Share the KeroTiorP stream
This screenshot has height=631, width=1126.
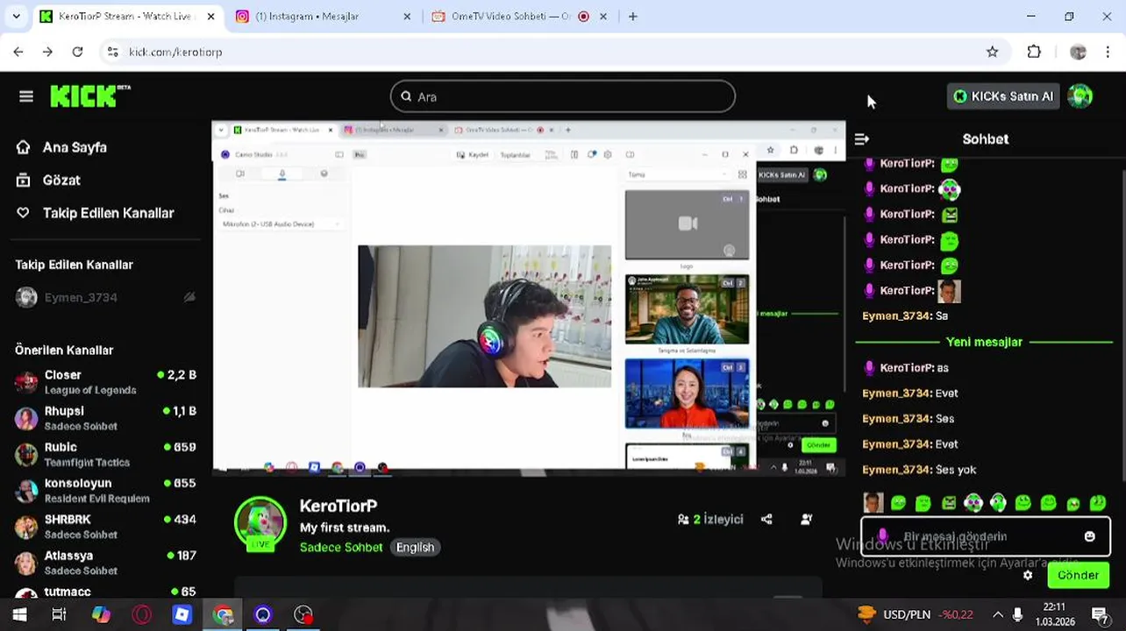(766, 519)
